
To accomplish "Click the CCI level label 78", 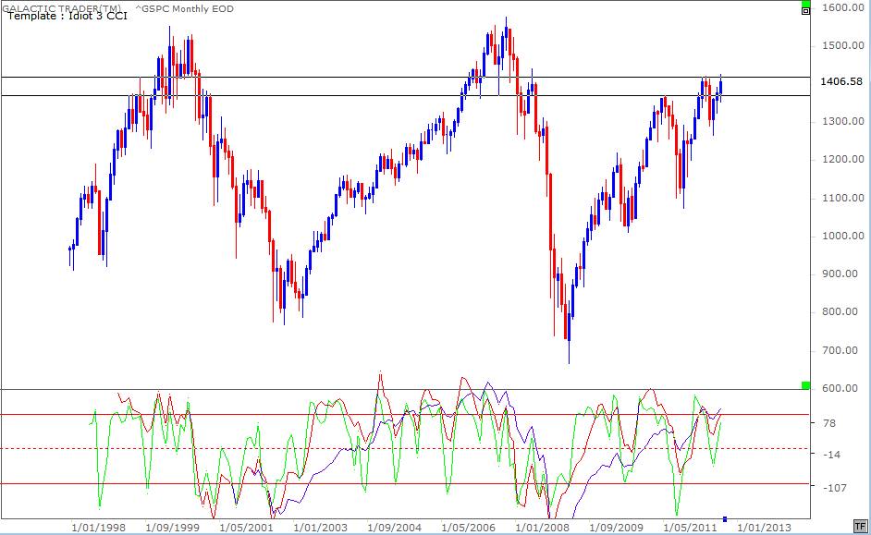I will [829, 423].
